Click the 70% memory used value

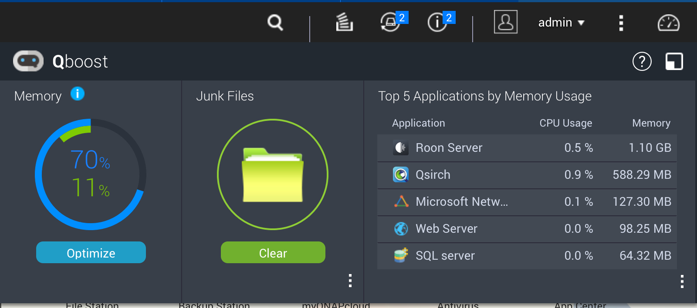(x=90, y=160)
